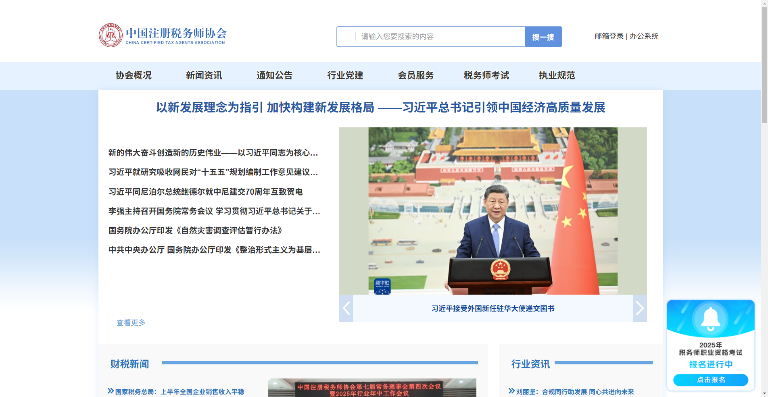Click the 查看更多 link

click(130, 322)
